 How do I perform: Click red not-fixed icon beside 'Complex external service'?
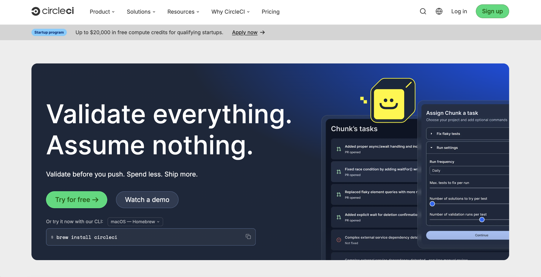click(339, 240)
